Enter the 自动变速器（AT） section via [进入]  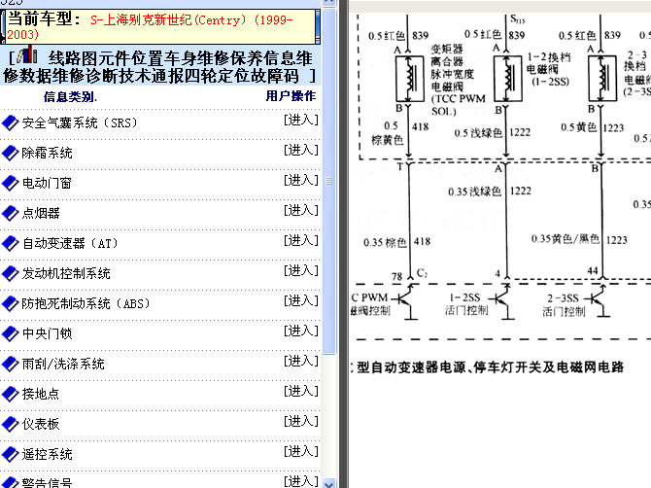coord(301,240)
